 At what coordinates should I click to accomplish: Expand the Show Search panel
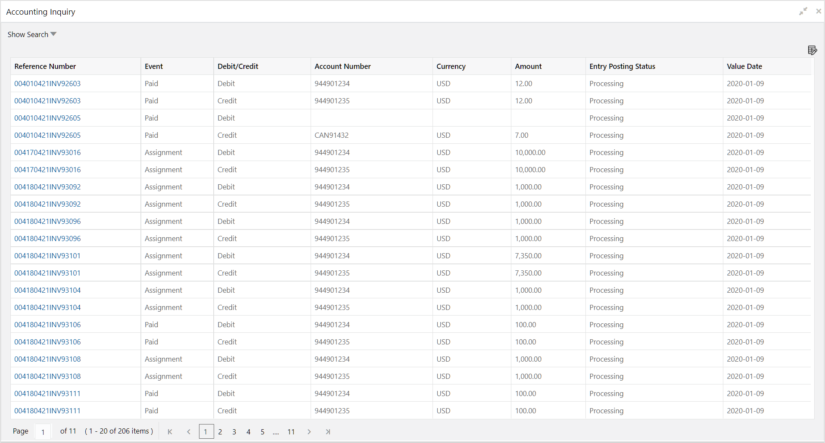(32, 34)
